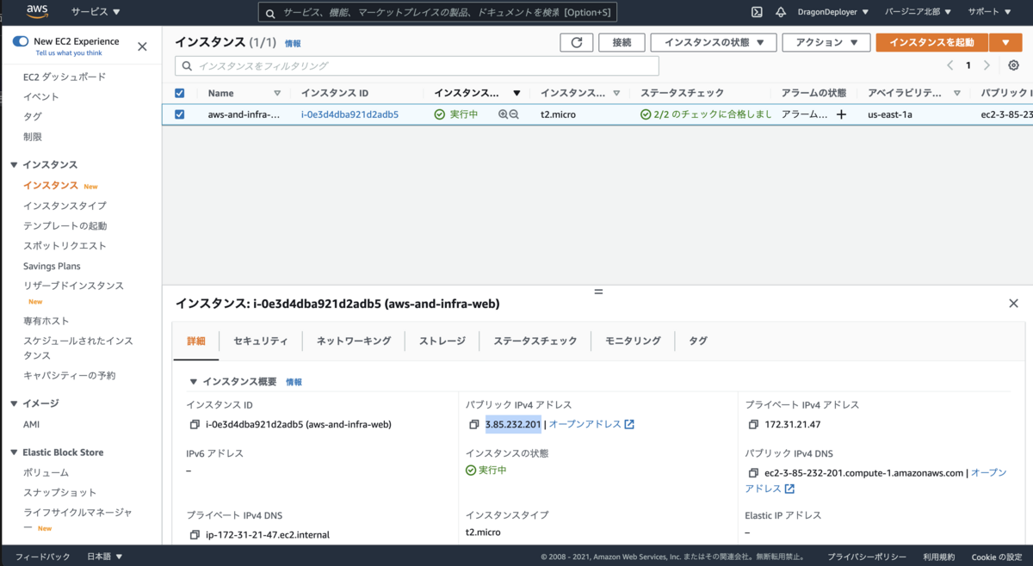Open スポットリクエスト sidebar link

click(x=65, y=245)
